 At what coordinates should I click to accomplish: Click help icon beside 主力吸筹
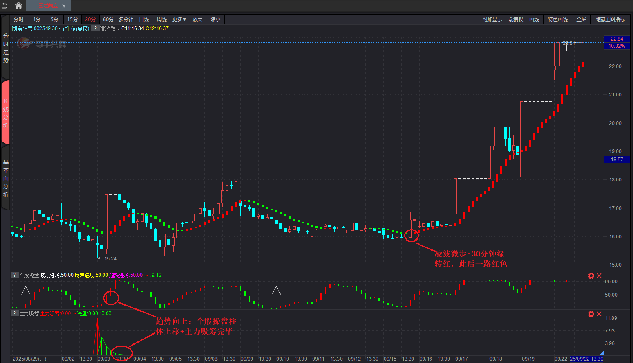click(x=14, y=313)
